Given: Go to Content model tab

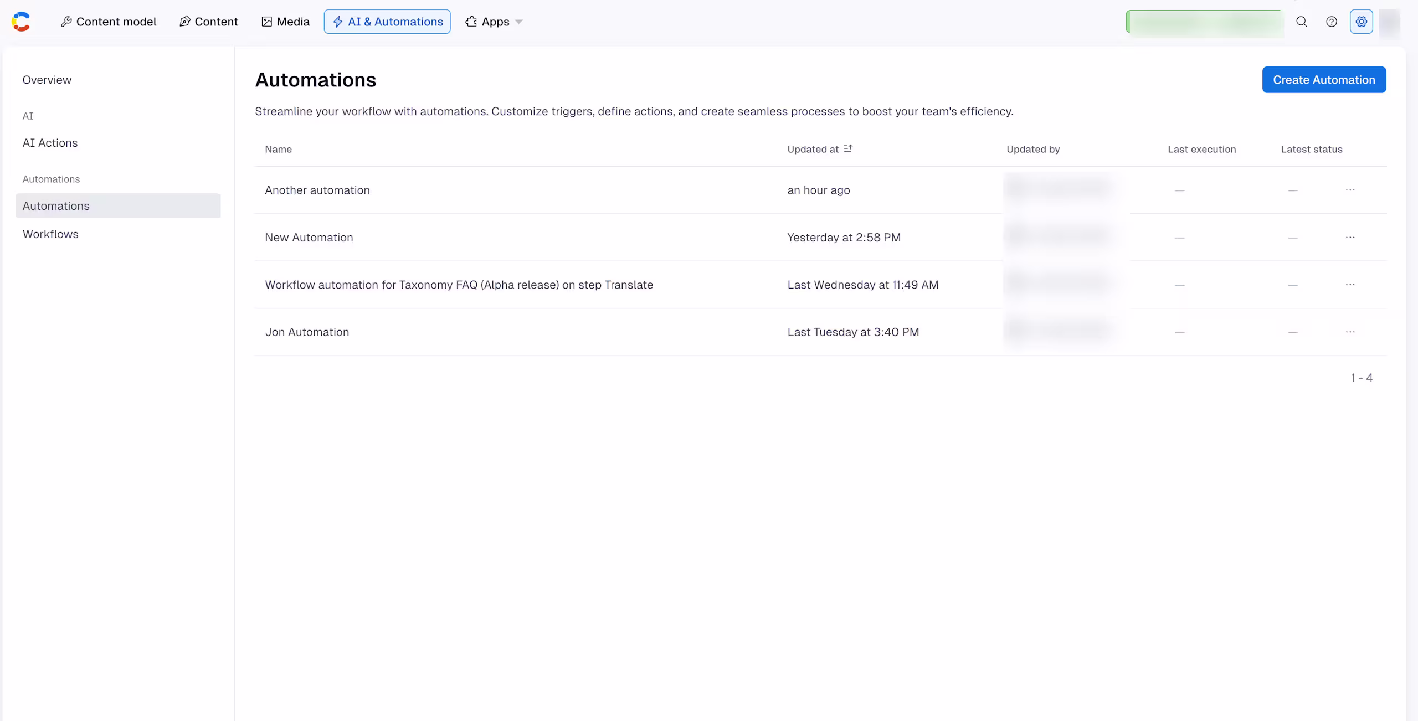Looking at the screenshot, I should pos(109,22).
